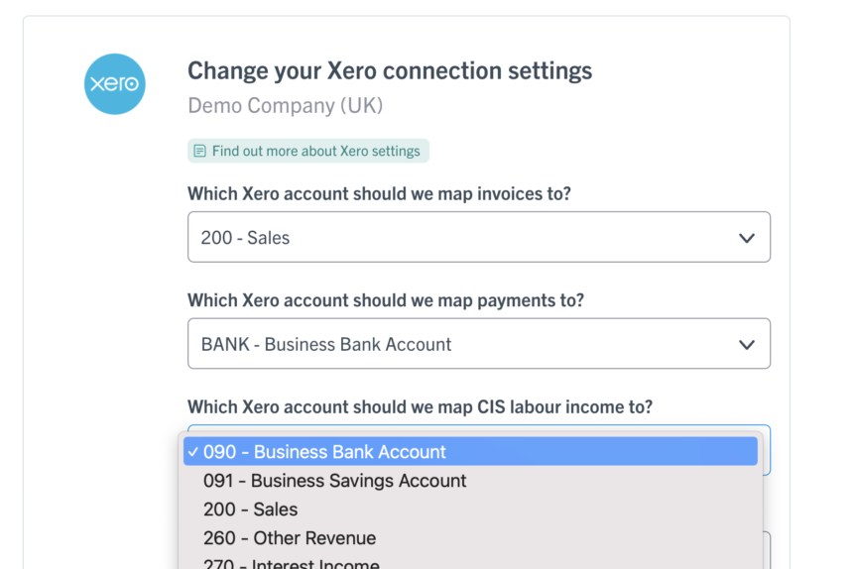Click the 'map CIS labour income to' label

point(420,406)
